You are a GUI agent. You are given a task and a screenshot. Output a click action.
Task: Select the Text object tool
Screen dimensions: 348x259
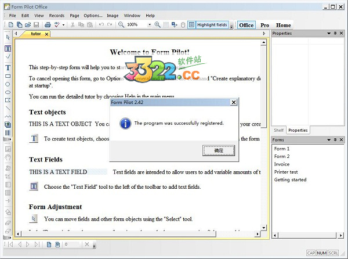point(8,67)
